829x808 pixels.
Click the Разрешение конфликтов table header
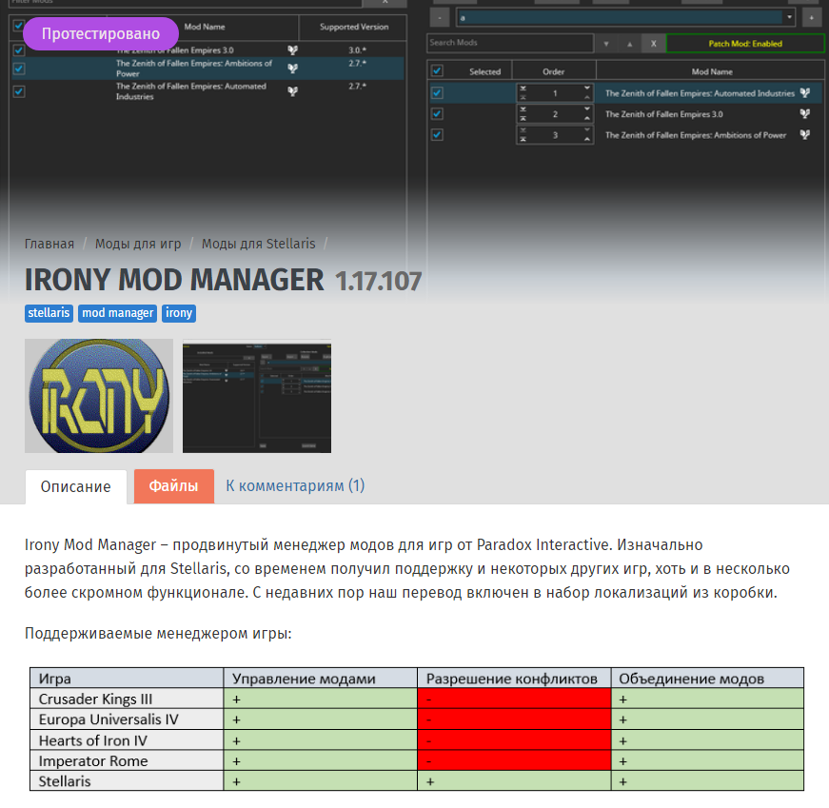514,679
